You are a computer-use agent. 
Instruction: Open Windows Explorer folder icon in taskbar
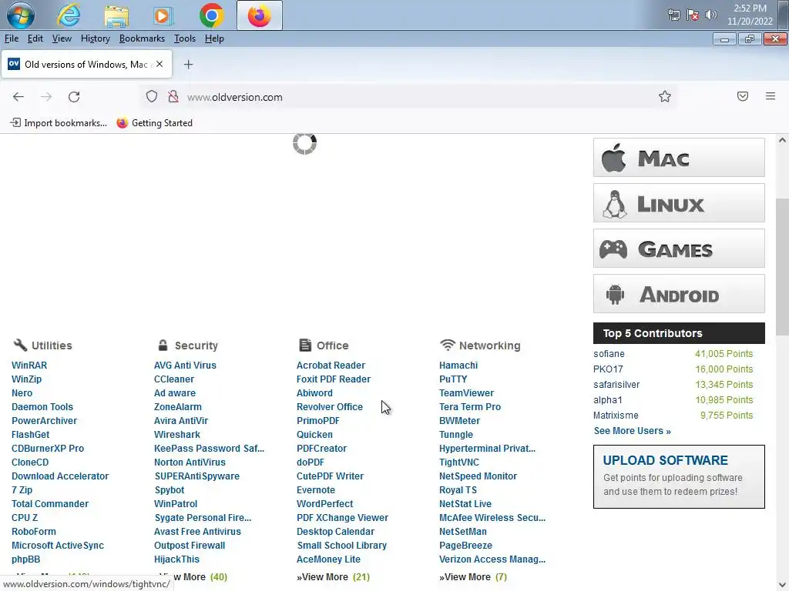(116, 15)
